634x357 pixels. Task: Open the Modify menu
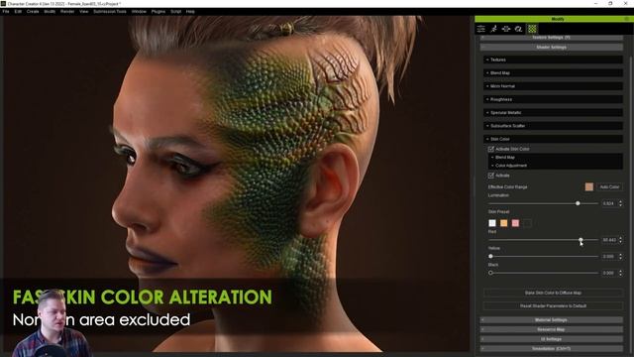tap(50, 11)
